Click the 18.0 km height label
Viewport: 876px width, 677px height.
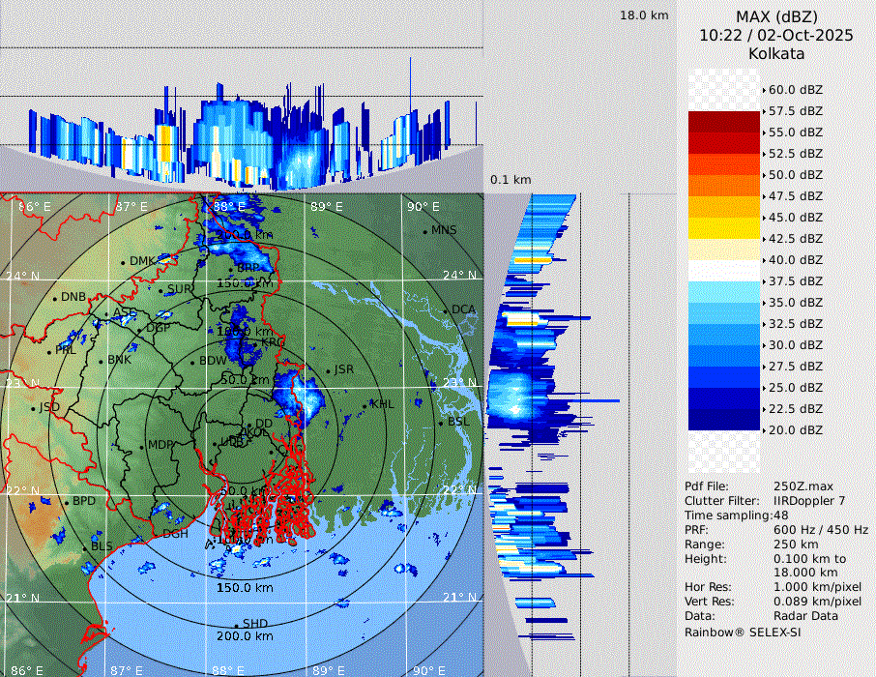[644, 15]
